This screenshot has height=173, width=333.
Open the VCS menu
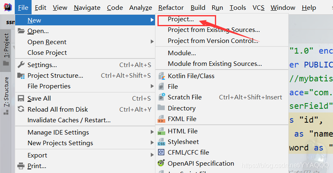point(258,7)
